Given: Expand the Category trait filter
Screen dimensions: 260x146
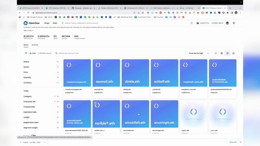Looking at the screenshot, I should [41, 97].
